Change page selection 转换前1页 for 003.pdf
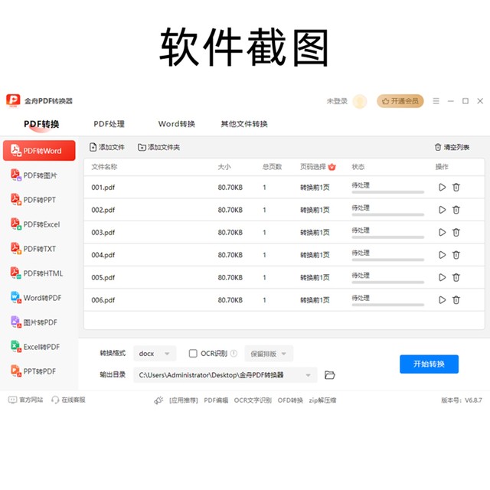490x490 pixels. [x=315, y=233]
